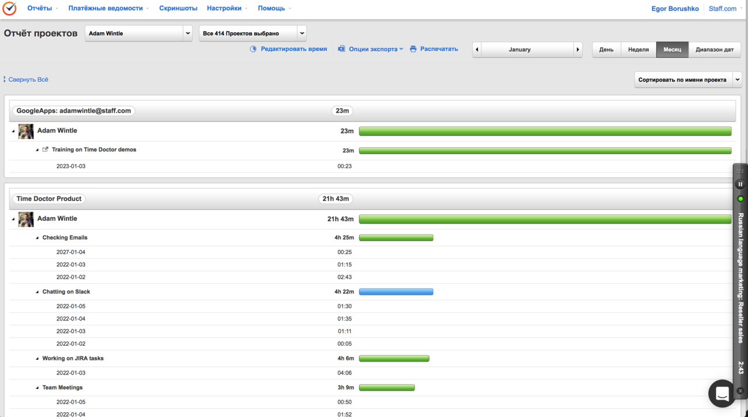Screen dimensions: 748x417
Task: Click the blue Chatting on Slack bar
Action: [396, 292]
